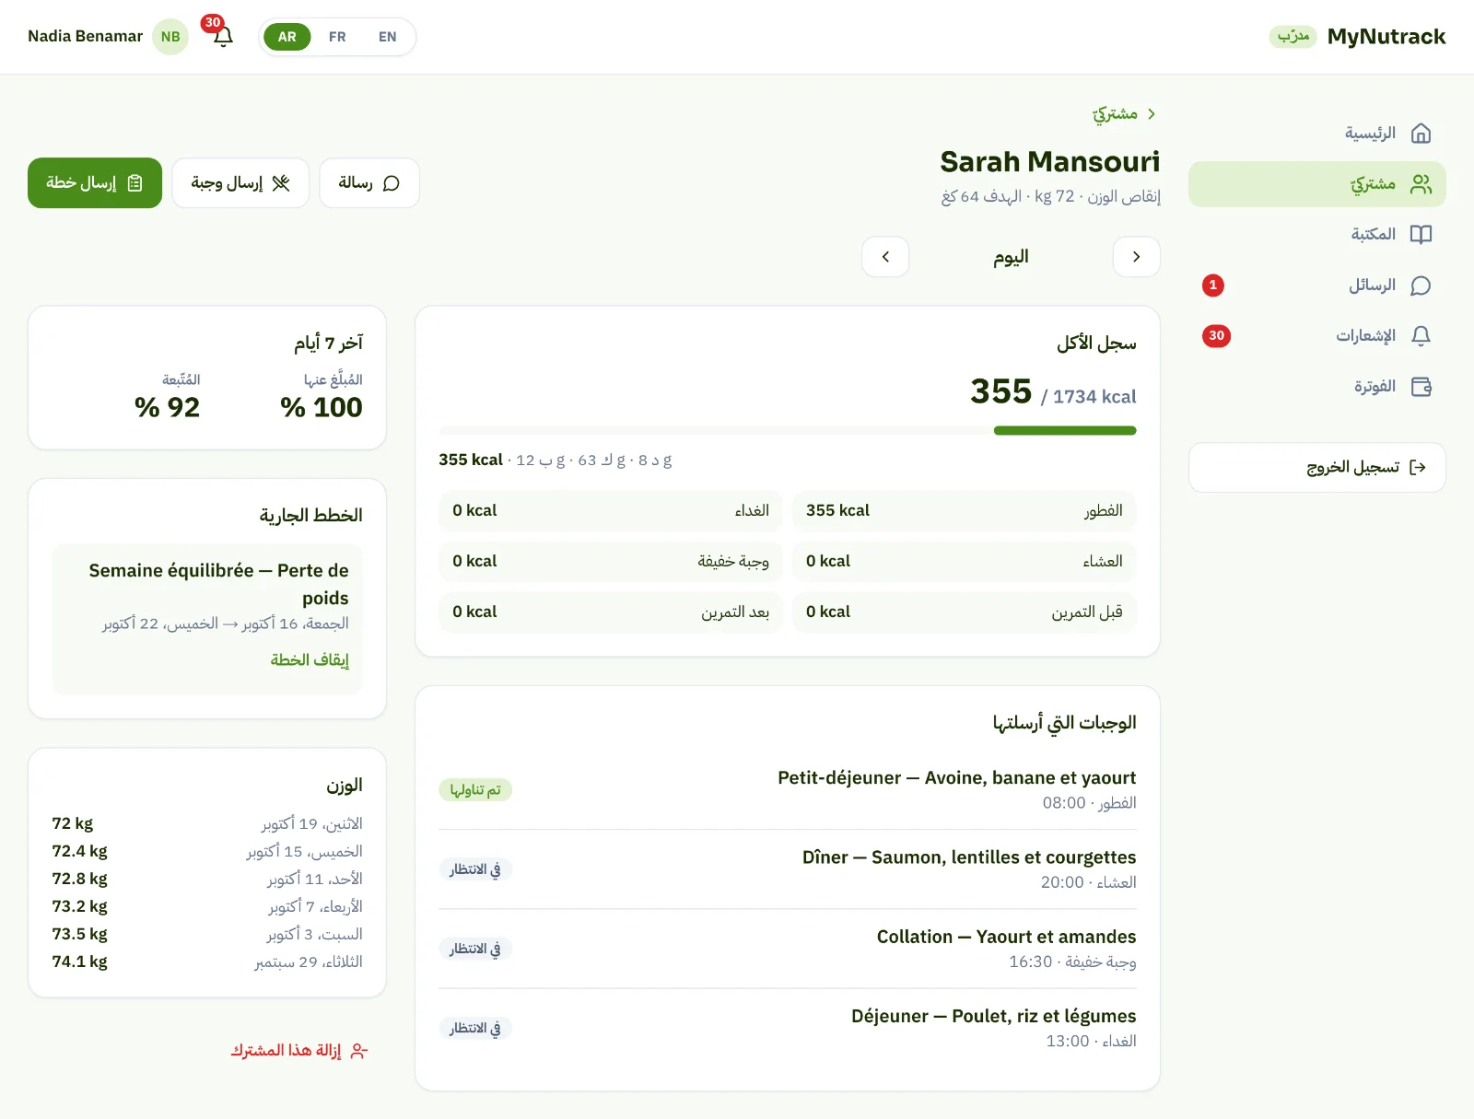The width and height of the screenshot is (1474, 1119).
Task: Click the messages bubble icon in the sidebar
Action: [x=1421, y=286]
